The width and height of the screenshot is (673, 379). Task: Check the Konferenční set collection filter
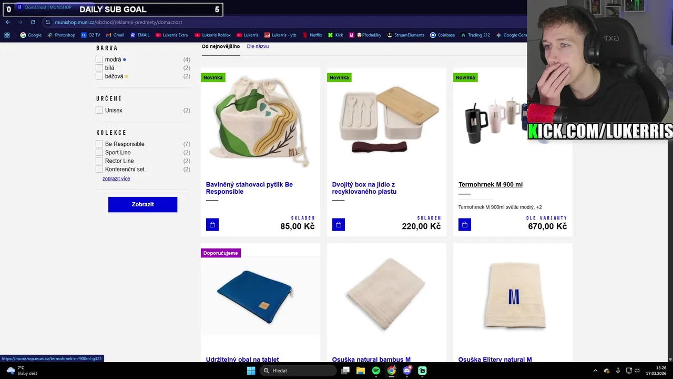coord(99,169)
